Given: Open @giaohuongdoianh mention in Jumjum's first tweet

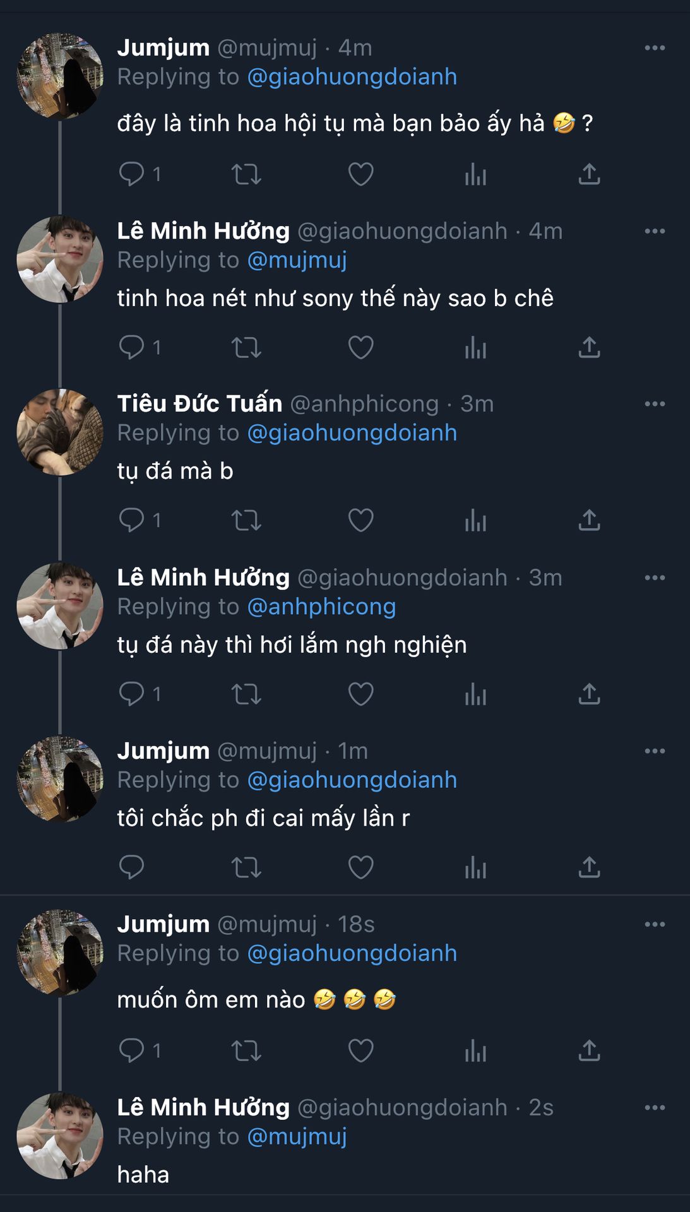Looking at the screenshot, I should tap(352, 77).
